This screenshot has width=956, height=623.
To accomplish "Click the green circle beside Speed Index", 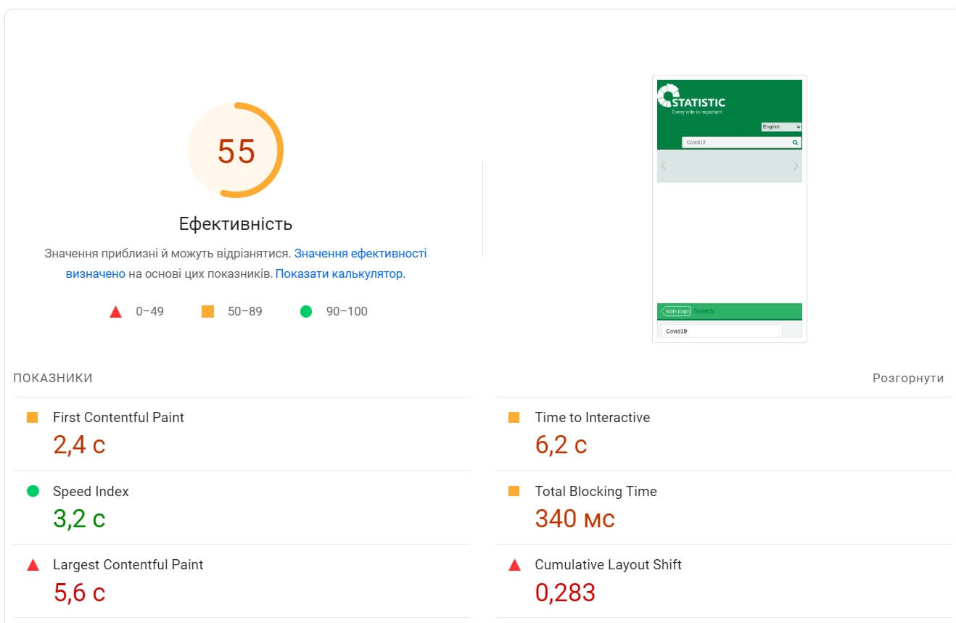I will 33,491.
